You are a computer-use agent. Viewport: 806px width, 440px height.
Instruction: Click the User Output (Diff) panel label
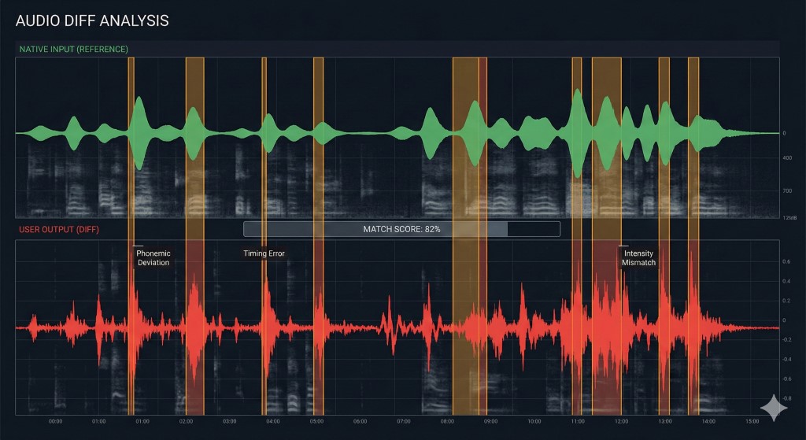pyautogui.click(x=59, y=229)
